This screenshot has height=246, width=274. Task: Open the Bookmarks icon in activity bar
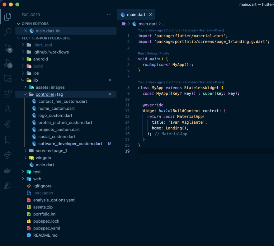click(x=7, y=140)
